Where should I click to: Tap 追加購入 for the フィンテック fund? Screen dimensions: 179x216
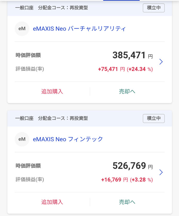[52, 202]
